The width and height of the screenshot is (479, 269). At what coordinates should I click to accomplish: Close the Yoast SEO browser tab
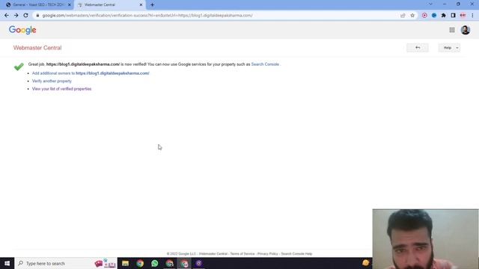[70, 5]
